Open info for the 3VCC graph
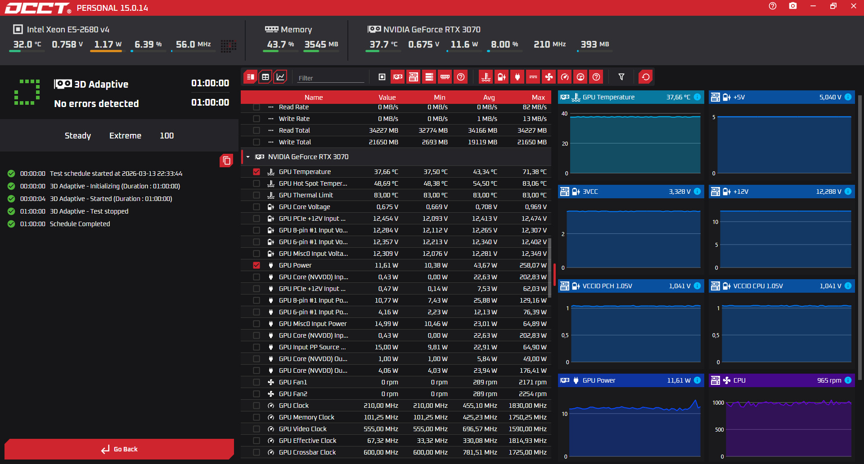Screen dimensions: 864x464 coord(697,192)
